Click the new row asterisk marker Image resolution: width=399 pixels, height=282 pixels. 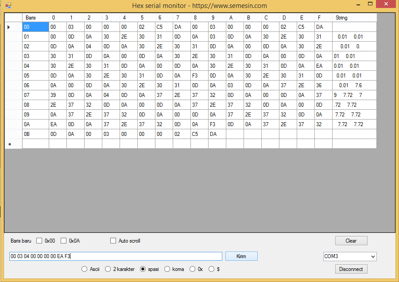(x=9, y=144)
